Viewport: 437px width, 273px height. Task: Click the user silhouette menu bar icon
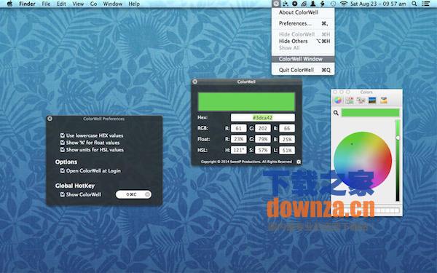(x=313, y=4)
